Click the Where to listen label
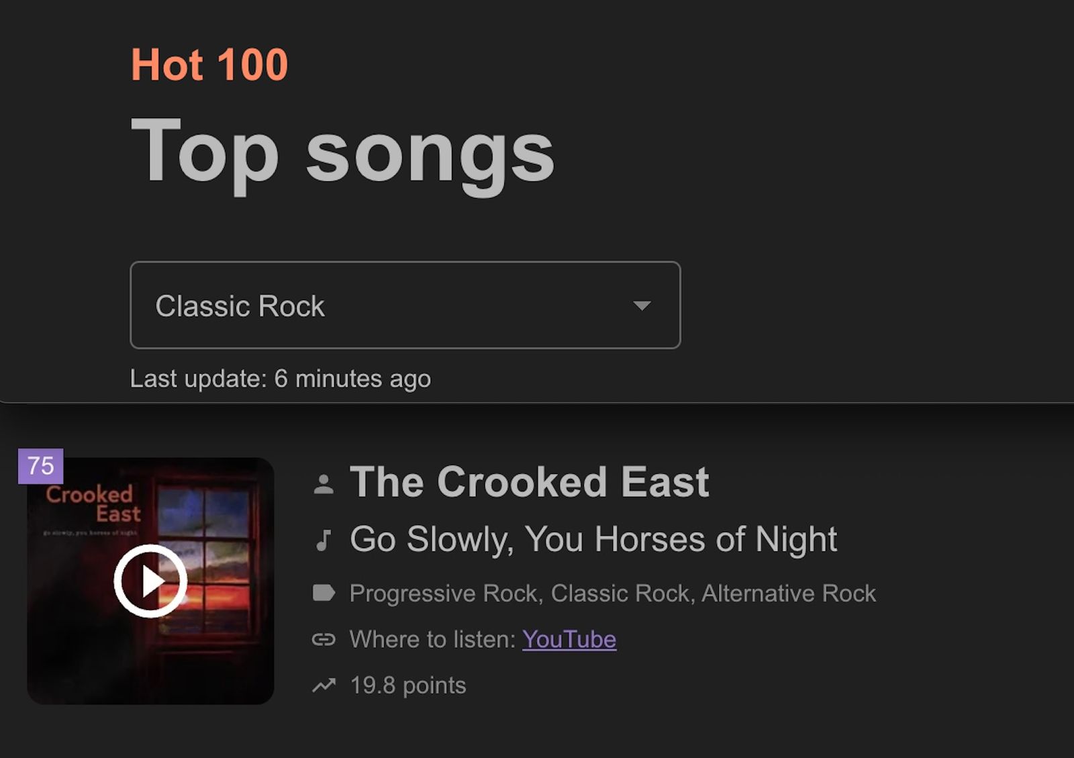 point(432,639)
